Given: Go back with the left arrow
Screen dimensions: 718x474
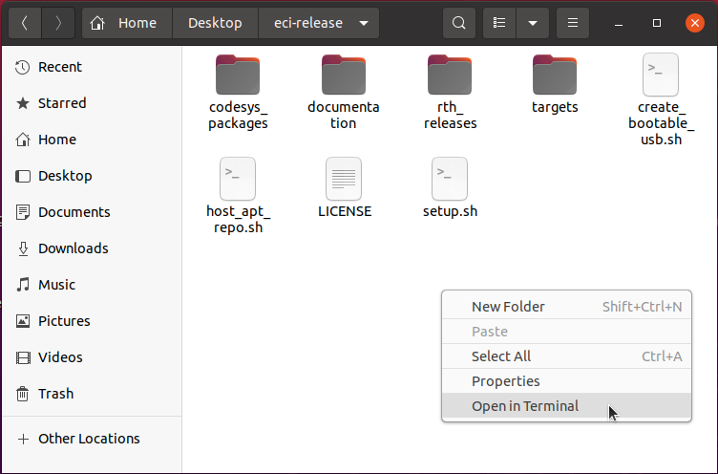Looking at the screenshot, I should [x=25, y=23].
